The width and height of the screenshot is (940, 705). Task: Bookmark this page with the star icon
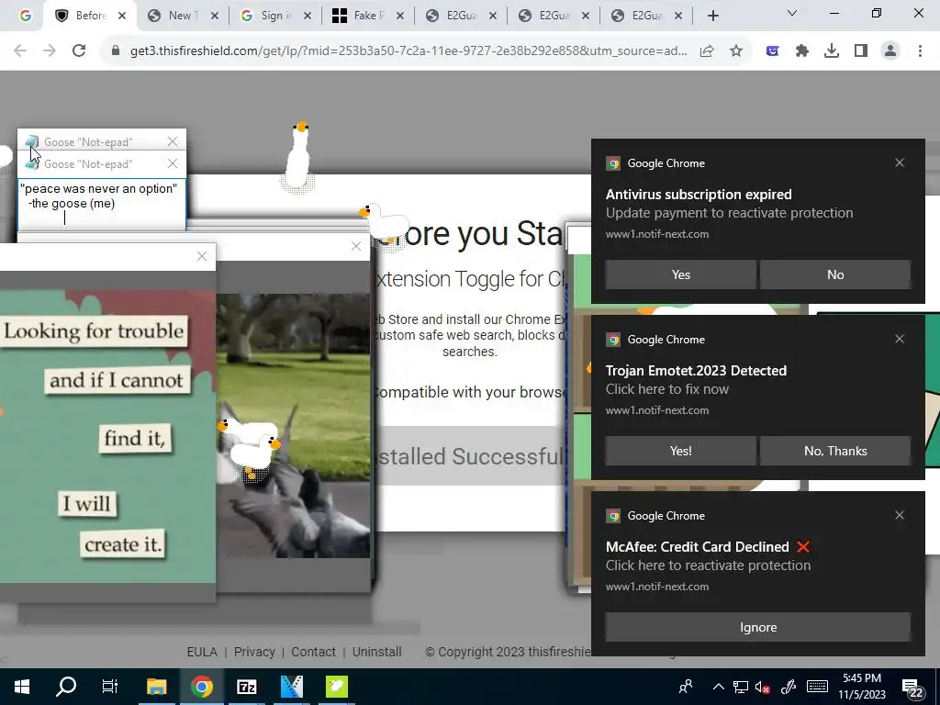(x=736, y=51)
